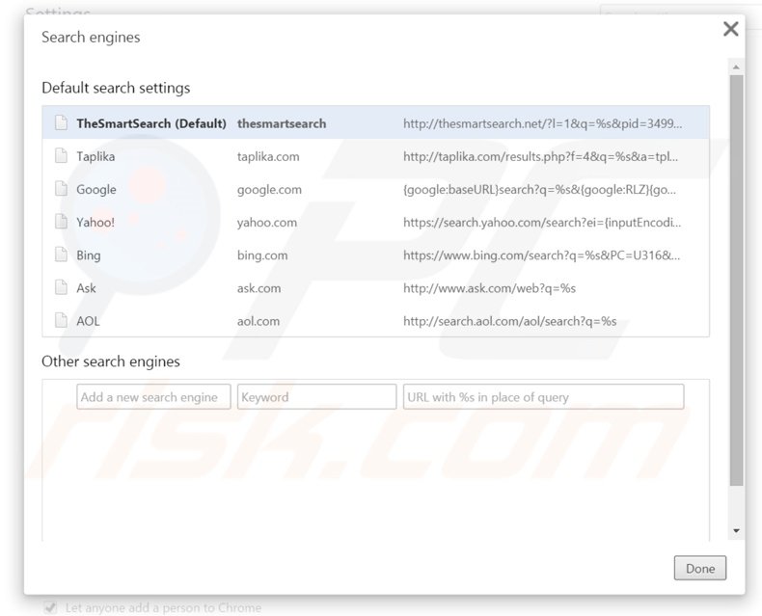Select the google.com keyword entry
762x616 pixels.
pyautogui.click(x=269, y=190)
